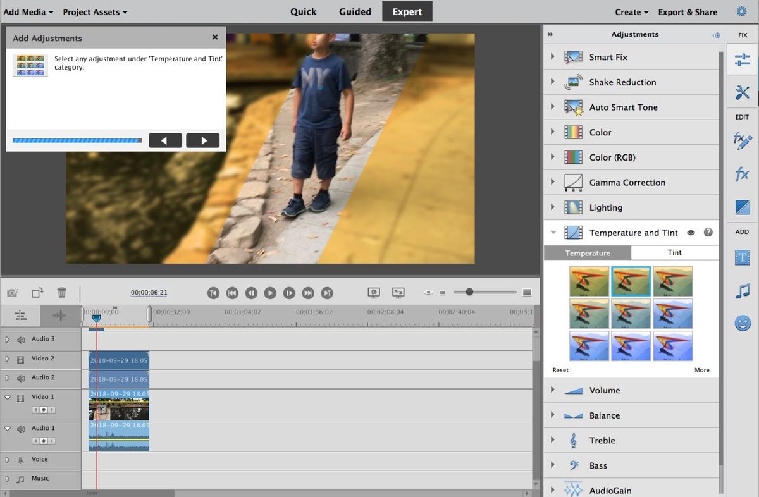Open the Adjustments panel icon under FIX

tap(743, 59)
